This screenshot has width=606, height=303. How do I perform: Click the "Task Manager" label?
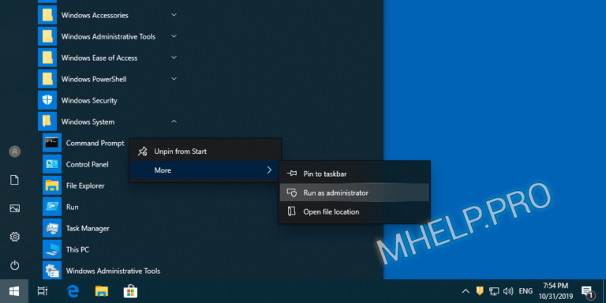point(88,228)
